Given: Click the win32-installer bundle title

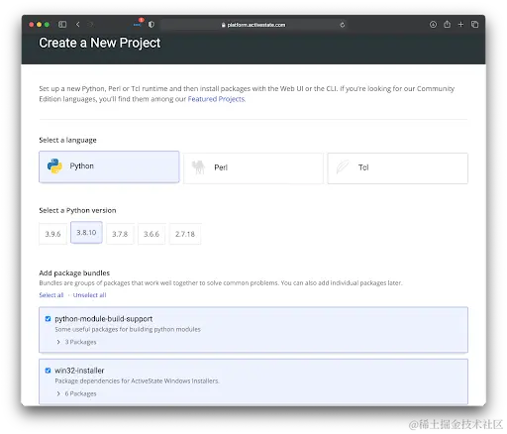Looking at the screenshot, I should (79, 371).
